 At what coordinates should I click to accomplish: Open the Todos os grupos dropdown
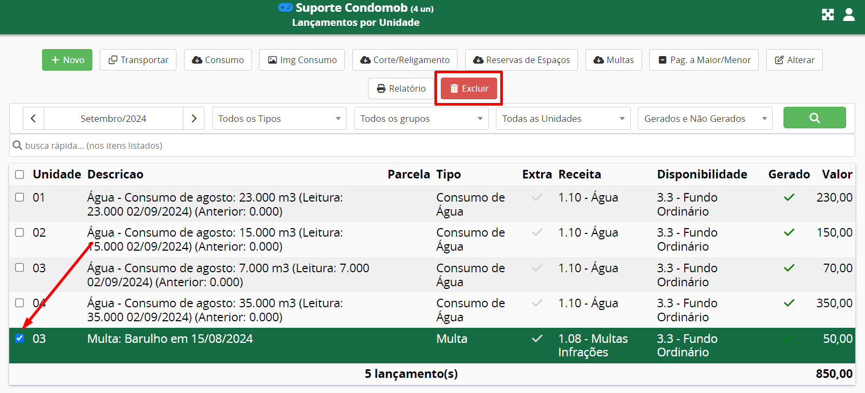tap(421, 119)
